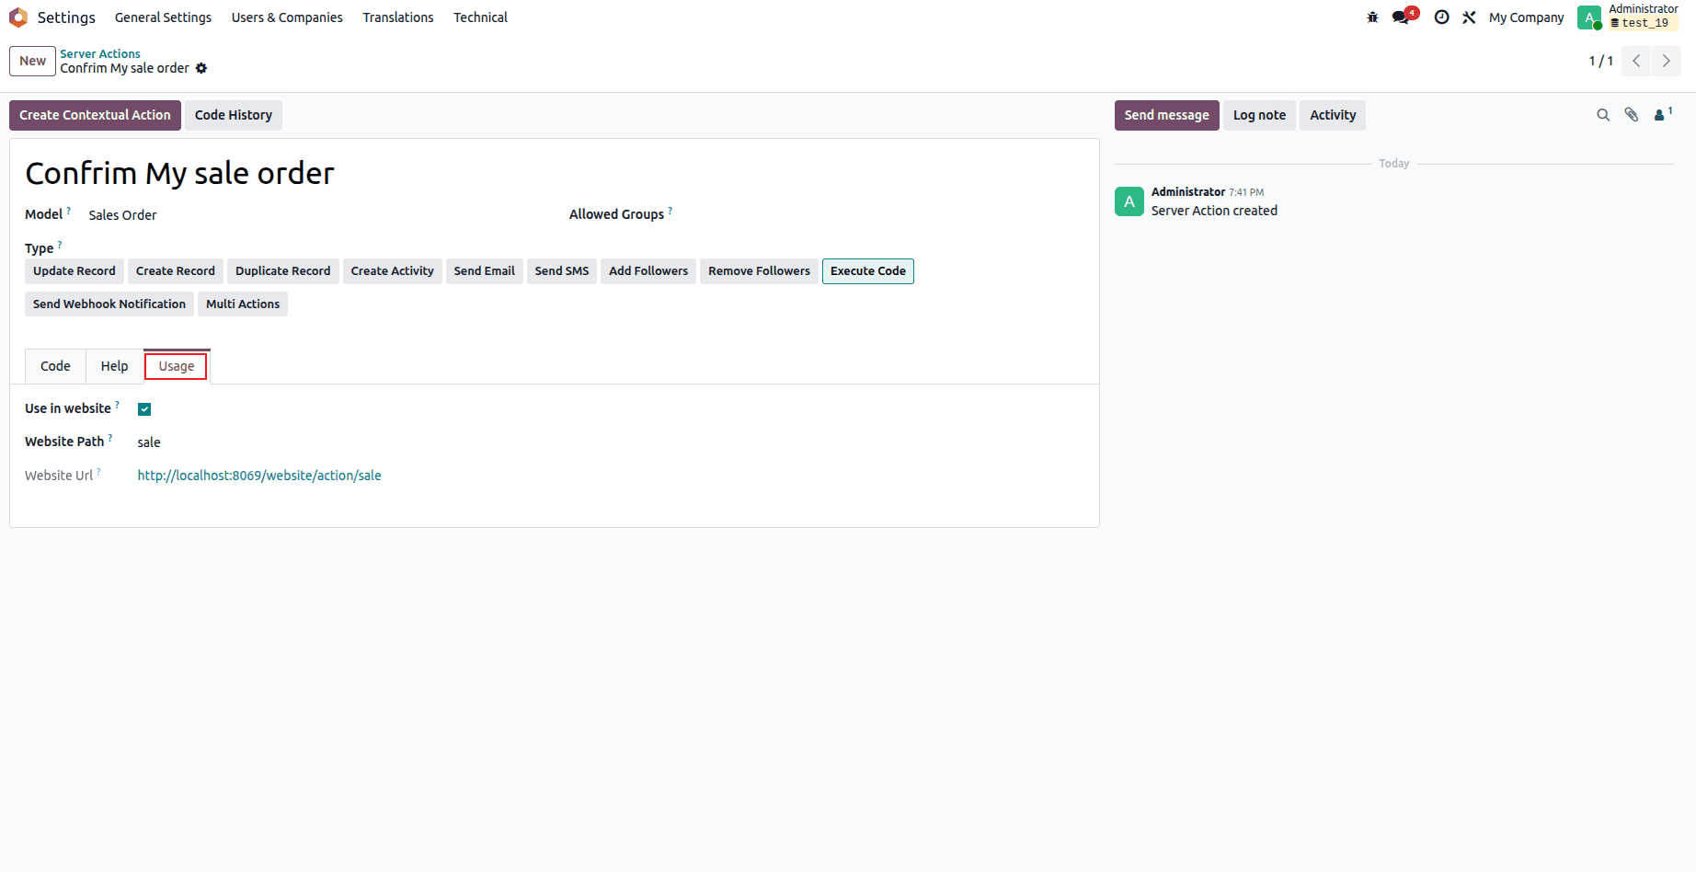
Task: Select Send Email type
Action: tap(485, 271)
